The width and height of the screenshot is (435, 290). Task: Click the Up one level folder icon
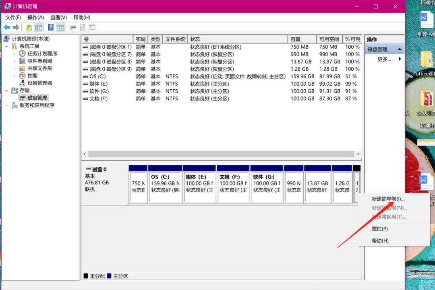pos(29,27)
